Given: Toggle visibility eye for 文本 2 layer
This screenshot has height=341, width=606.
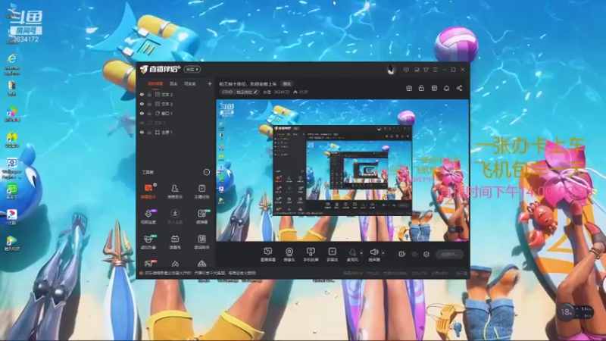Looking at the screenshot, I should click(x=142, y=94).
